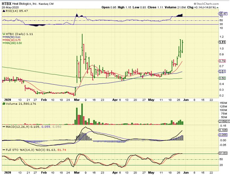
Task: Click the red 81.74 stochastic %D value
Action: pos(62,150)
